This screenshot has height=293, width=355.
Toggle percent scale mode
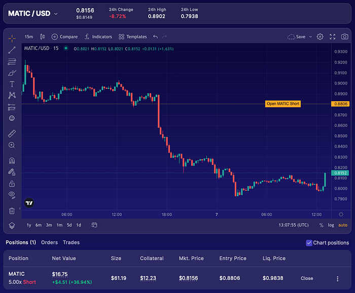[321, 225]
